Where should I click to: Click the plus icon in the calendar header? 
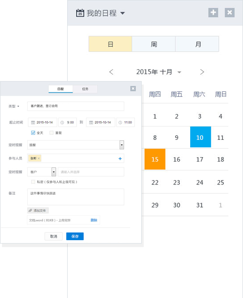tap(213, 12)
